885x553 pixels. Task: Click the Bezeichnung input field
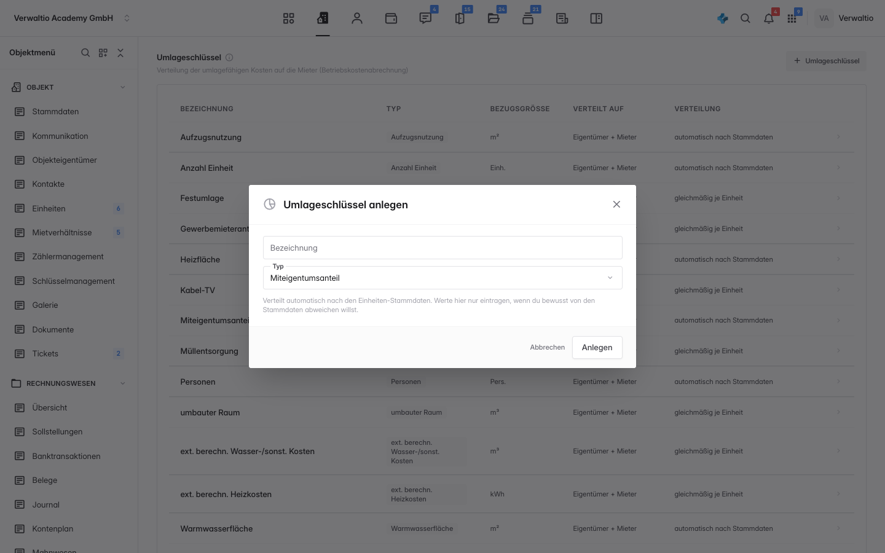tap(442, 248)
